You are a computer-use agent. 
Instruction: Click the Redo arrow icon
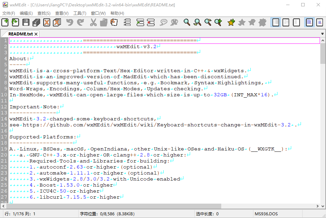click(x=80, y=22)
